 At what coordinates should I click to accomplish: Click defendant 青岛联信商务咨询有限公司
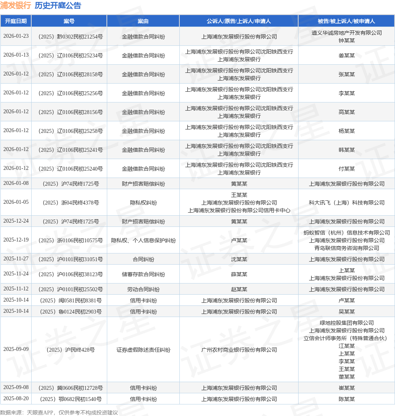click(x=347, y=248)
